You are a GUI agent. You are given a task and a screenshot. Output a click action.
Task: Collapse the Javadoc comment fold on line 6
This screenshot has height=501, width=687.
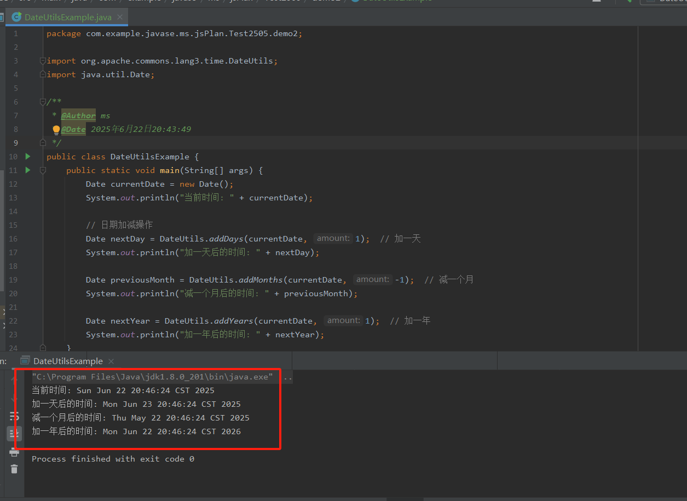coord(43,102)
